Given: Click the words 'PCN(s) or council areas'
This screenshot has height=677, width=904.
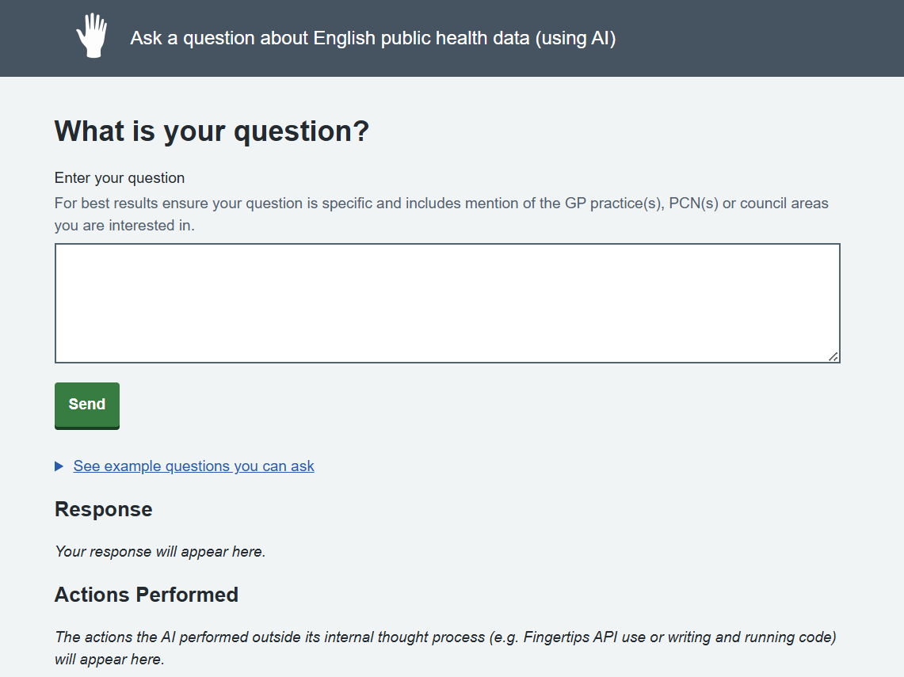Looking at the screenshot, I should 749,203.
